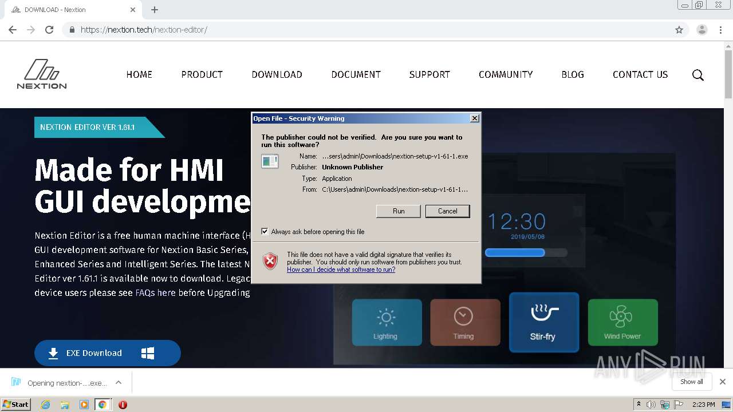733x412 pixels.
Task: Go back with the browser back arrow
Action: 13,30
